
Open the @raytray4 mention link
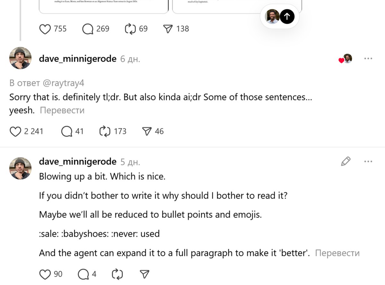pos(64,83)
